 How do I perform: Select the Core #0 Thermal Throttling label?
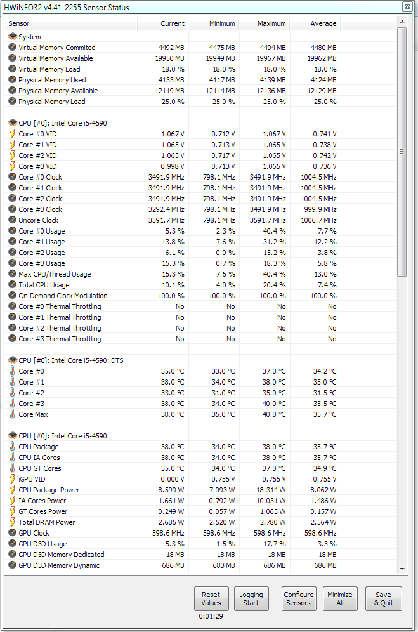click(x=60, y=306)
